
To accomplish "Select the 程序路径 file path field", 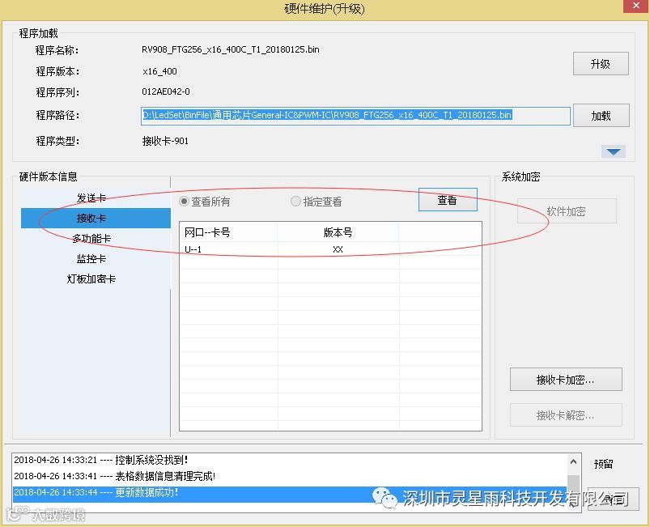I will [x=355, y=116].
